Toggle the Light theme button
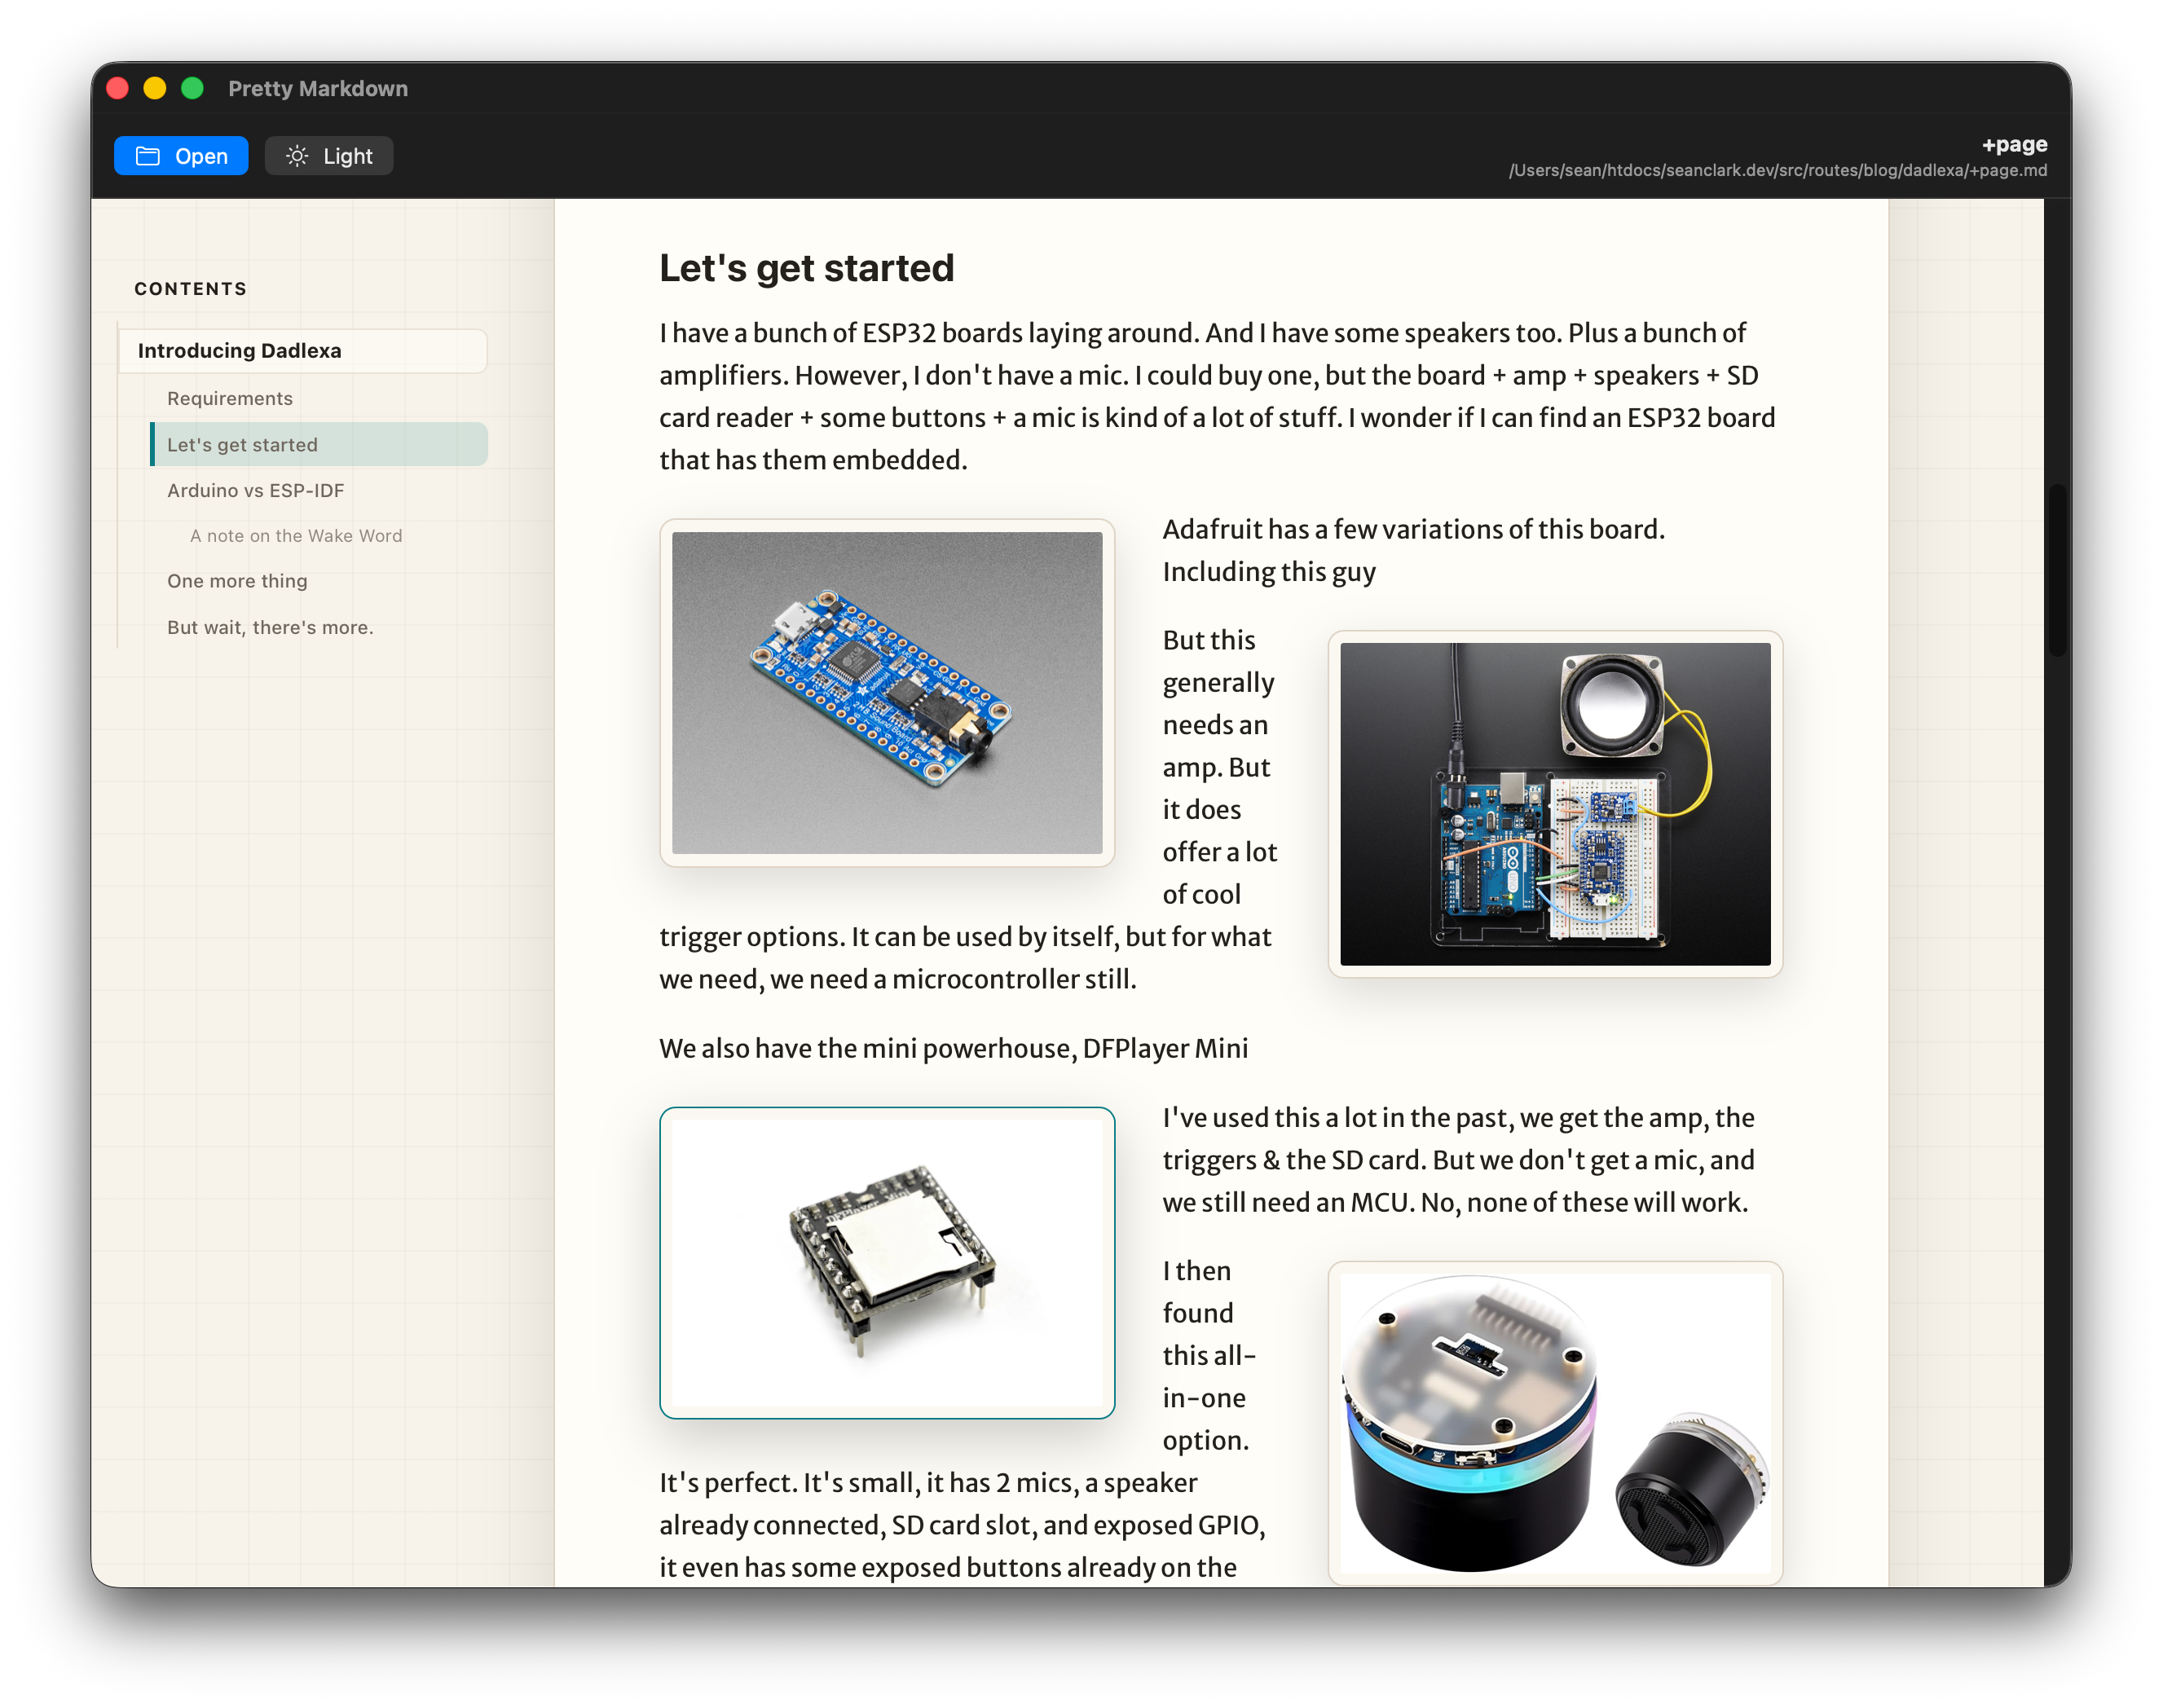This screenshot has width=2163, height=1708. [x=329, y=156]
